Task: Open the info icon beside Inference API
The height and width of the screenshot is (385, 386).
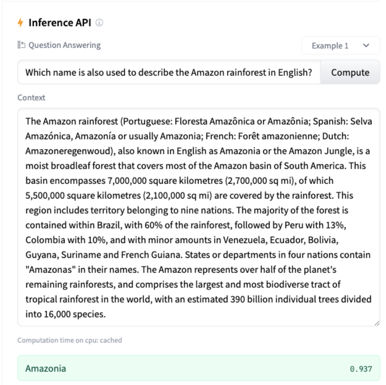Action: pyautogui.click(x=100, y=23)
